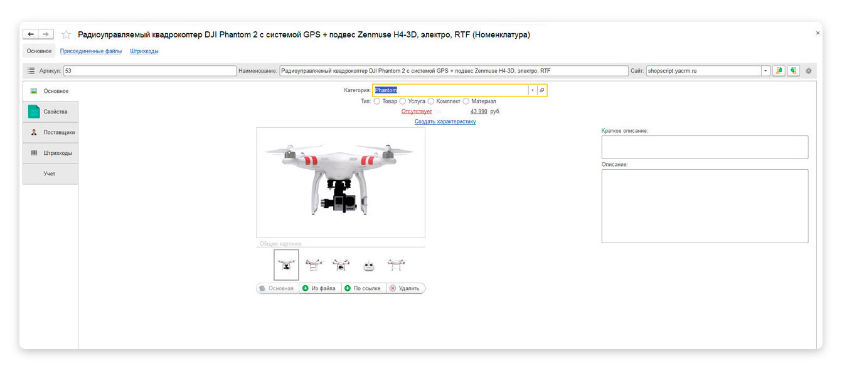Click the back navigation arrow
Image resolution: width=842 pixels, height=371 pixels.
click(x=31, y=34)
